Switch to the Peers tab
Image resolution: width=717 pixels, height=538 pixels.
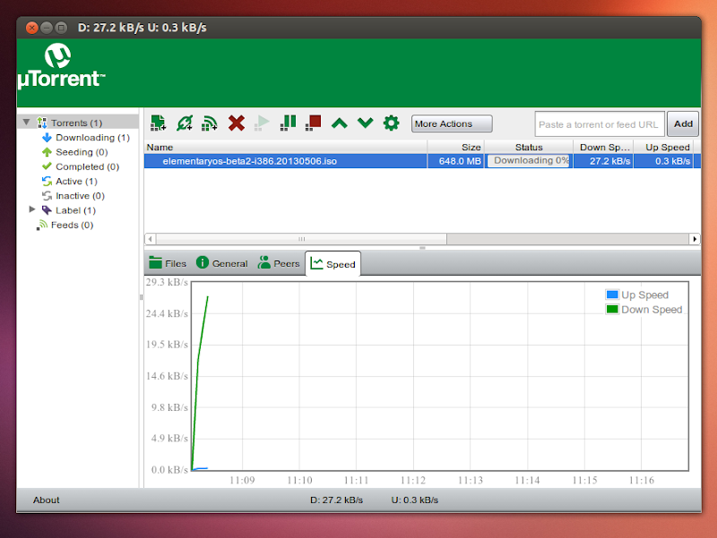coord(279,263)
